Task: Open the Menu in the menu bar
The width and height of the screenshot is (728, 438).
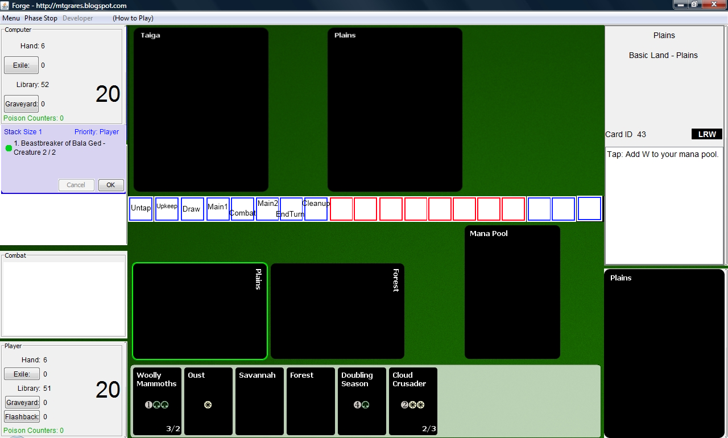Action: (11, 18)
